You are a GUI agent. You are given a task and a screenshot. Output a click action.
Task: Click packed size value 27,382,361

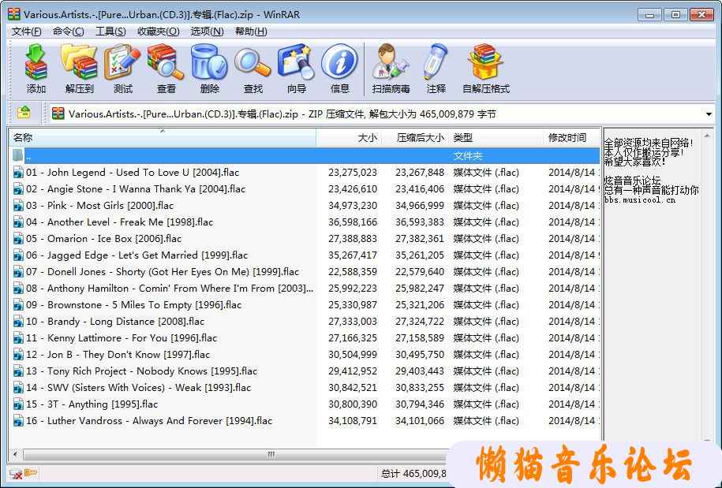pos(420,239)
